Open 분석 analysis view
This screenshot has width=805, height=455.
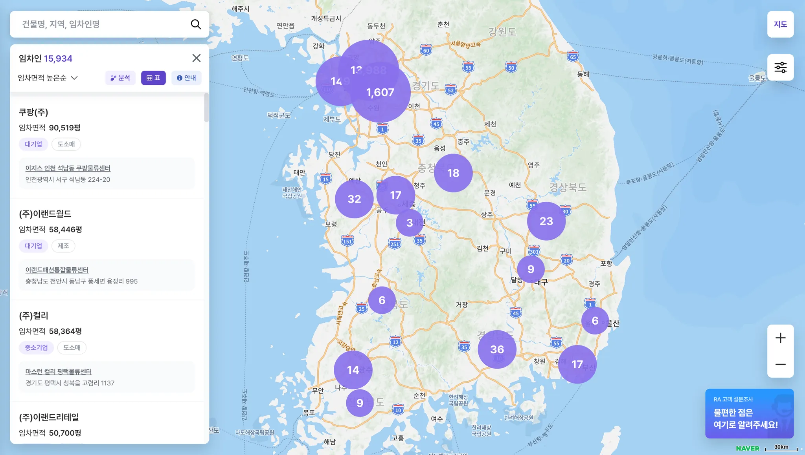click(x=120, y=78)
